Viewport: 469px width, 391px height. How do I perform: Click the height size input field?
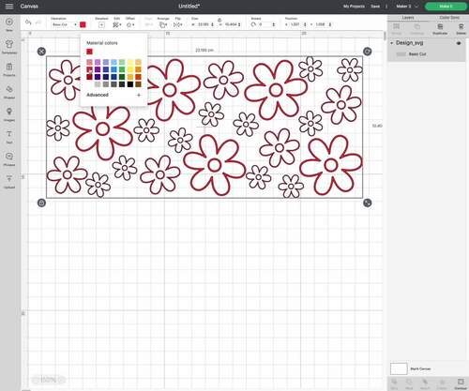coord(231,24)
